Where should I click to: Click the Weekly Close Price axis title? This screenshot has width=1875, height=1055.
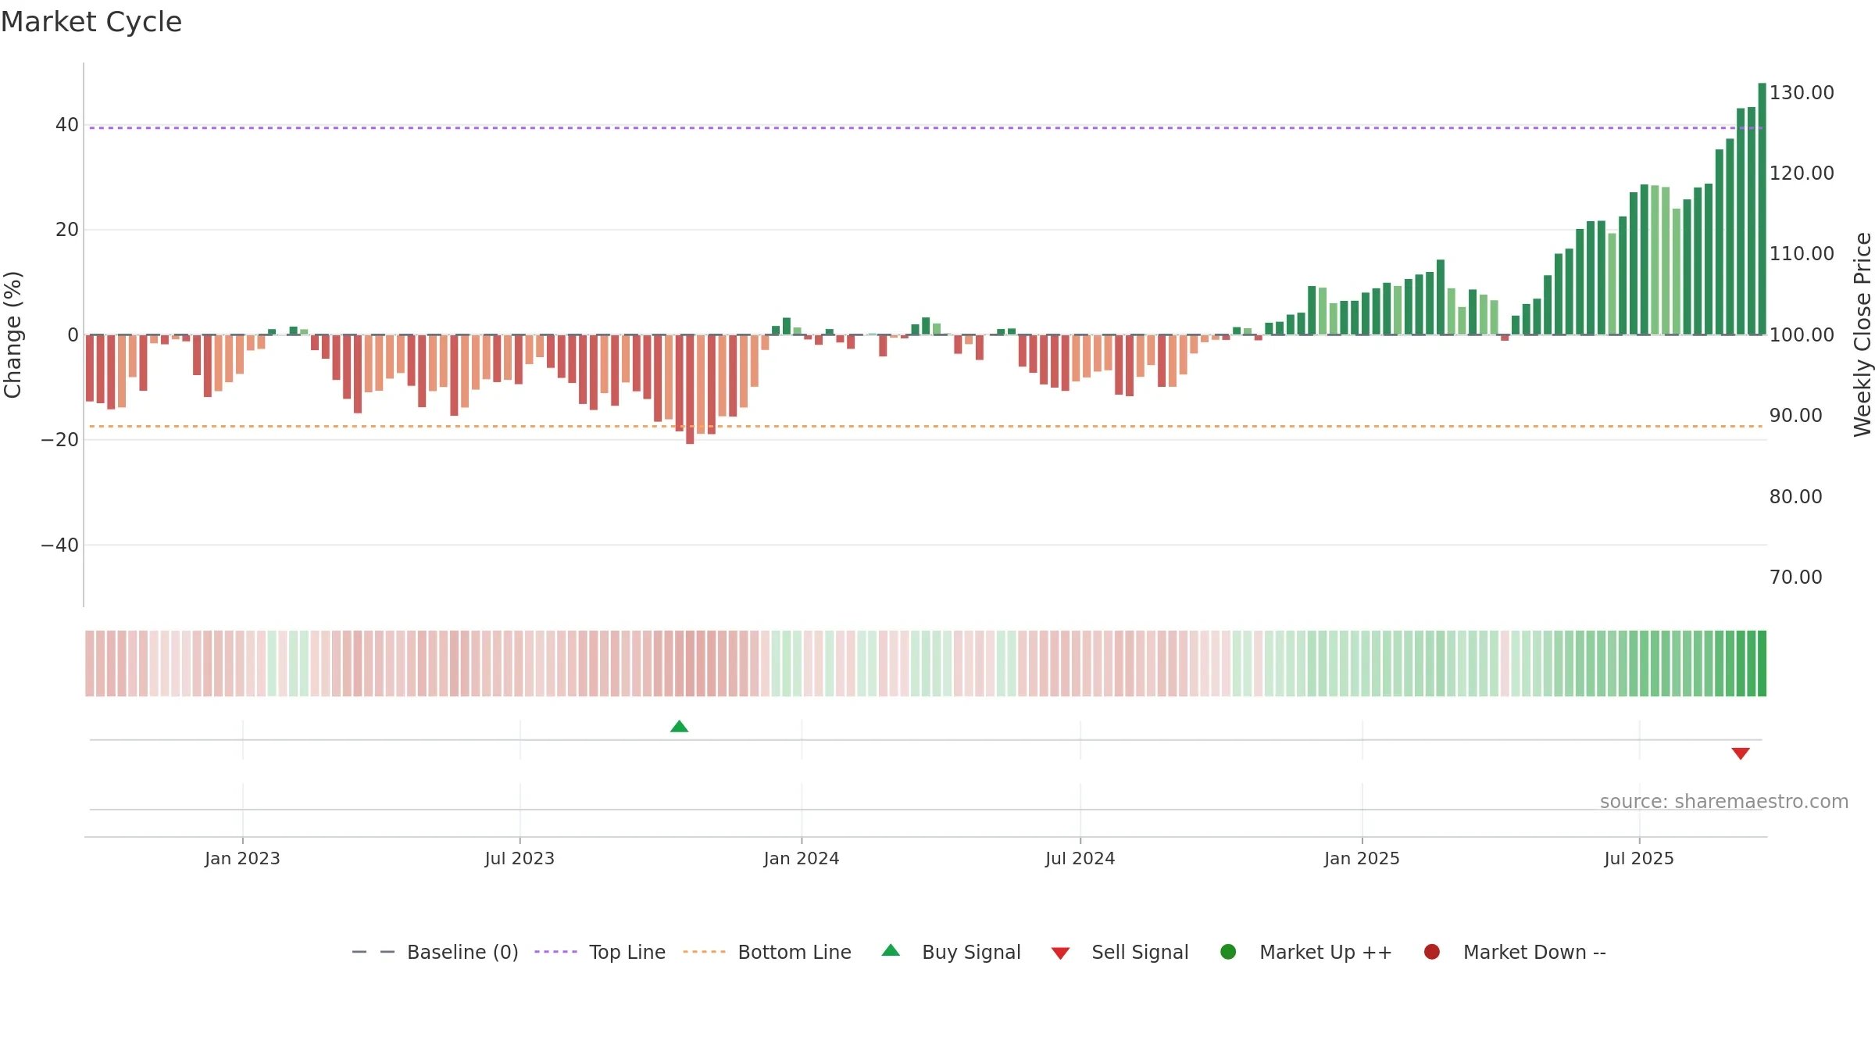pyautogui.click(x=1862, y=334)
